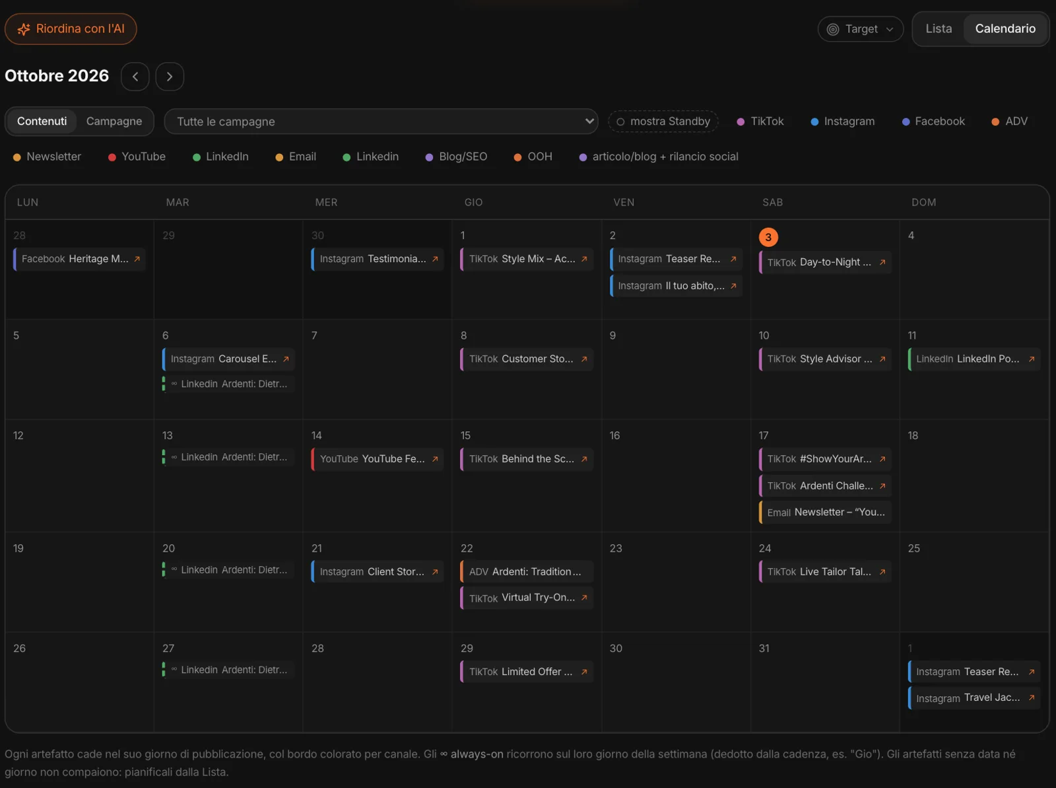Screen dimensions: 1056x788
Task: Open the arrow link on TikTok #ShowYourAr... item
Action: point(882,459)
